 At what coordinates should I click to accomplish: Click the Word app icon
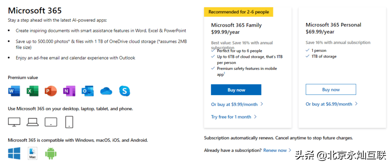pos(14,91)
